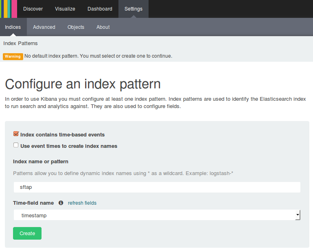Switch to the Indices tab

tap(13, 27)
